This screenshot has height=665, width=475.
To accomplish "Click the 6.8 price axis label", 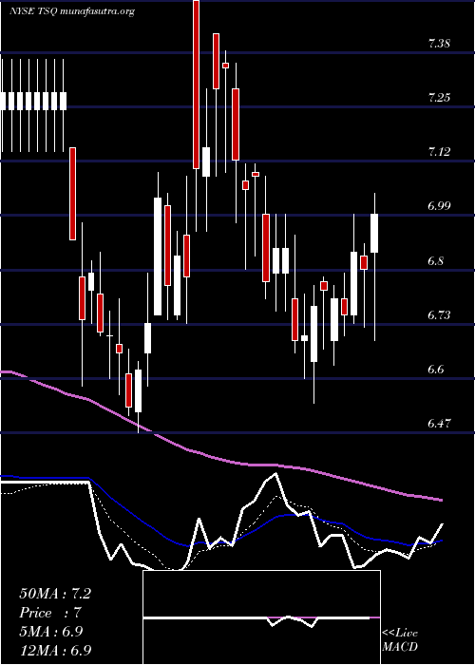I will [436, 260].
